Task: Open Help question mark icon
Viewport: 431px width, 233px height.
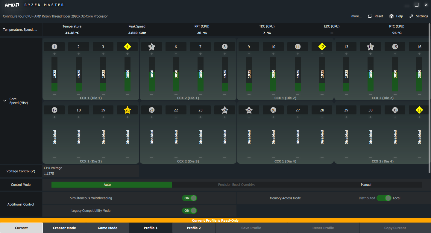Action: pyautogui.click(x=391, y=16)
